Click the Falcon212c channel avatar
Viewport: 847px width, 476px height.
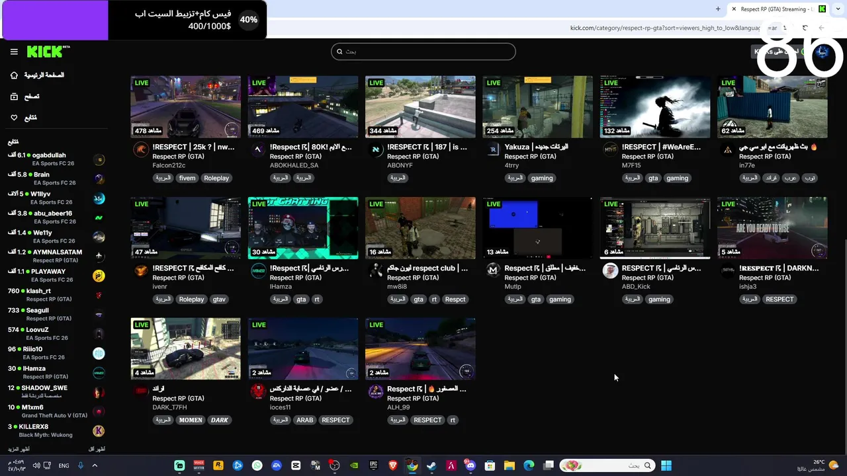pyautogui.click(x=141, y=150)
